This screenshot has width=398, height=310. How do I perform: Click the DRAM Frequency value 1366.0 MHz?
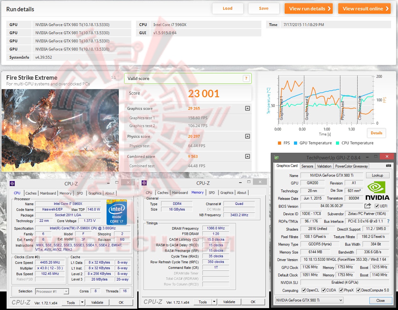pyautogui.click(x=216, y=228)
